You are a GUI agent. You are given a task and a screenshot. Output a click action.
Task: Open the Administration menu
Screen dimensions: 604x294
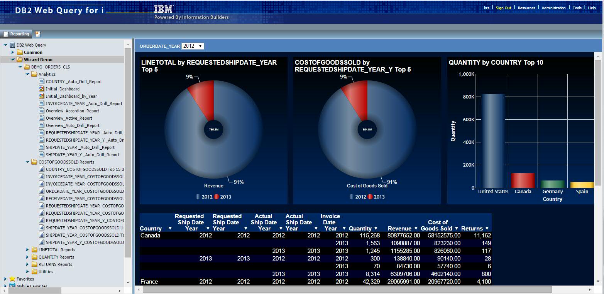click(x=553, y=8)
